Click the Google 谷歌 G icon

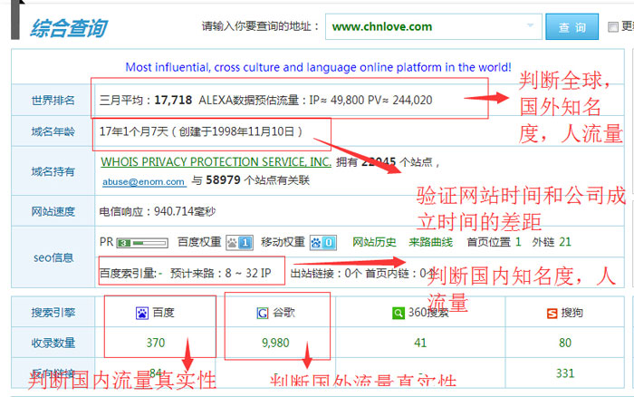tap(263, 313)
